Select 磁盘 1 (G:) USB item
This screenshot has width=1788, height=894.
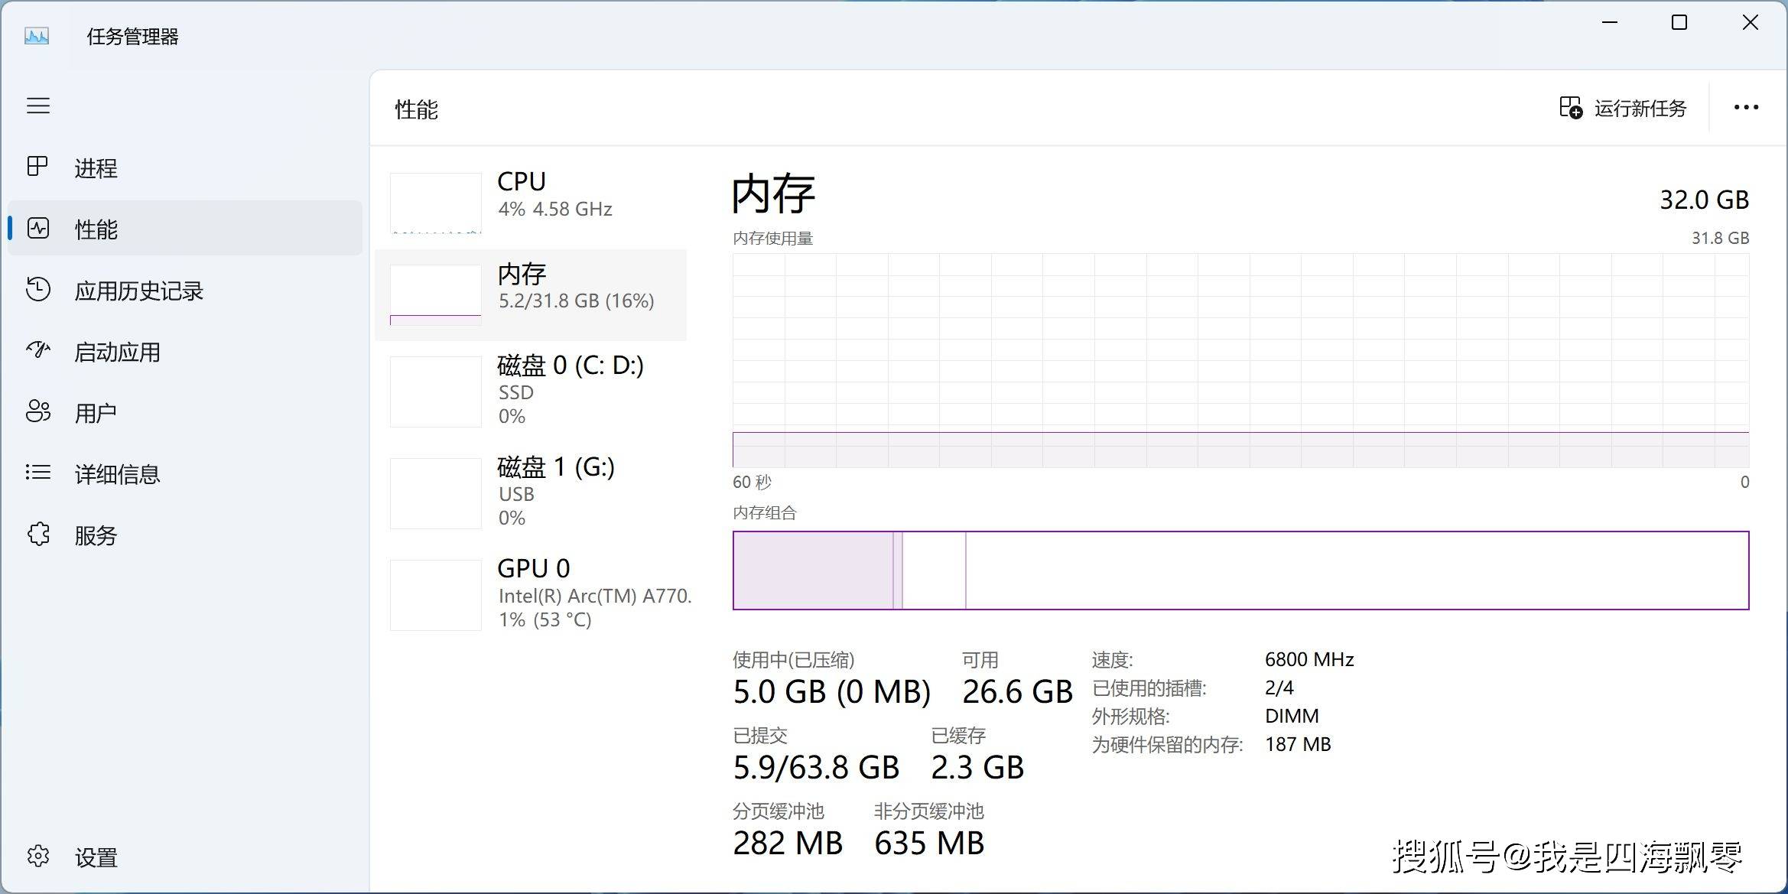point(531,492)
